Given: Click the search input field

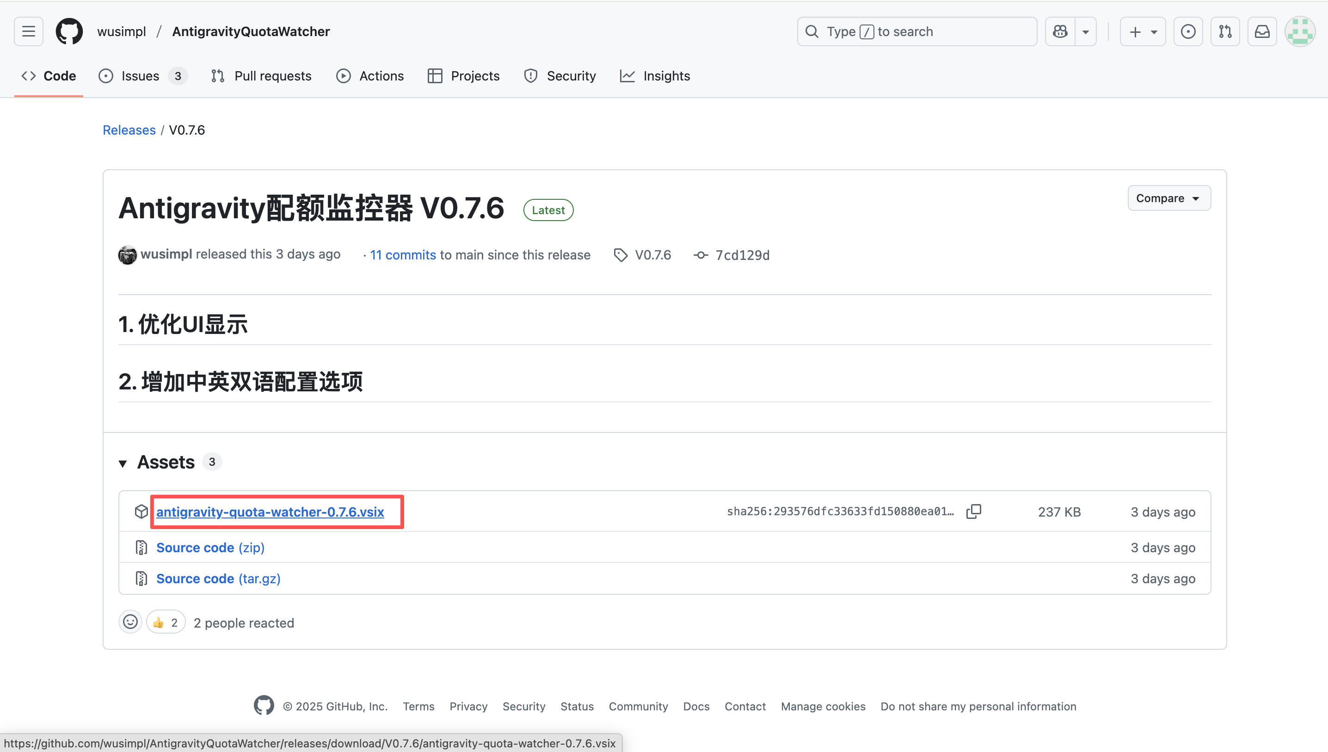Looking at the screenshot, I should click(x=916, y=31).
